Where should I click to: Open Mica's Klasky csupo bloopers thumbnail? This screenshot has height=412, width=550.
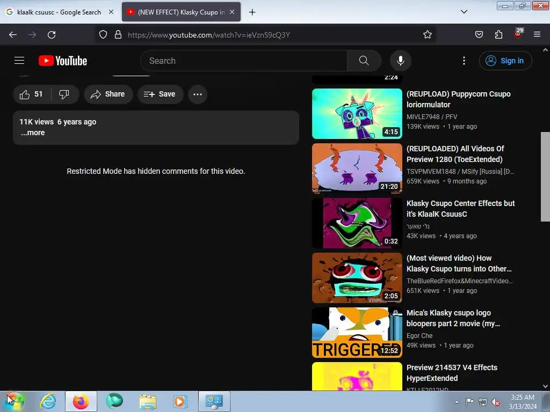coord(357,333)
